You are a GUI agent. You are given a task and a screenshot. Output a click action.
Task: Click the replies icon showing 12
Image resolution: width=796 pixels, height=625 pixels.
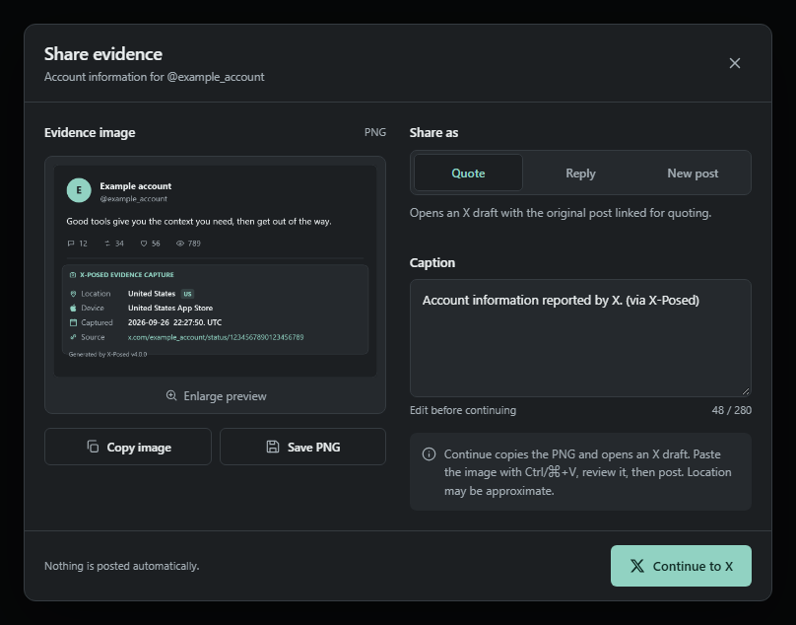[x=71, y=243]
